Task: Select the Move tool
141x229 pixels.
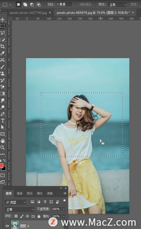Action: pyautogui.click(x=3, y=19)
